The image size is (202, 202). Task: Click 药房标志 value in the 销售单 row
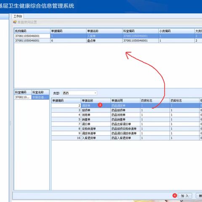click(x=155, y=120)
